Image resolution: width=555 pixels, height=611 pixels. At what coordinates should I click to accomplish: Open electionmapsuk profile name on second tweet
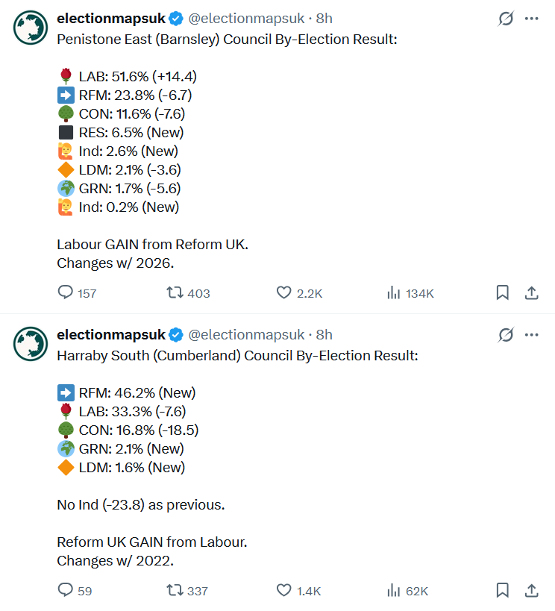point(111,335)
